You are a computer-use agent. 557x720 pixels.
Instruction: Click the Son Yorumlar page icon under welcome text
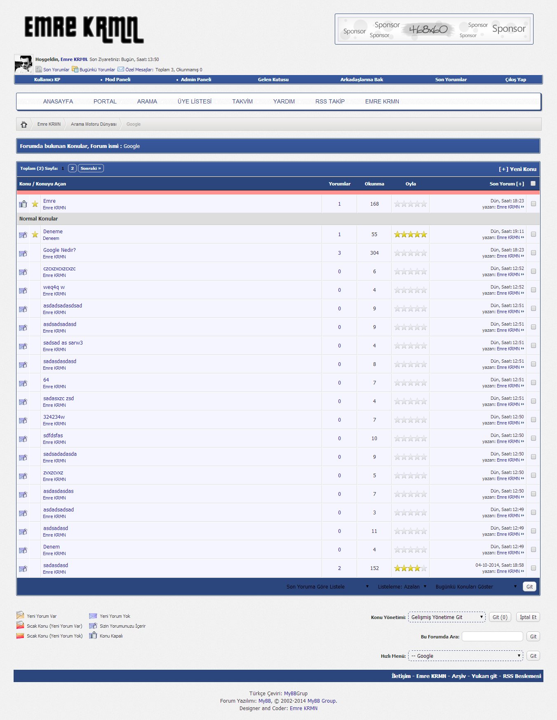39,69
